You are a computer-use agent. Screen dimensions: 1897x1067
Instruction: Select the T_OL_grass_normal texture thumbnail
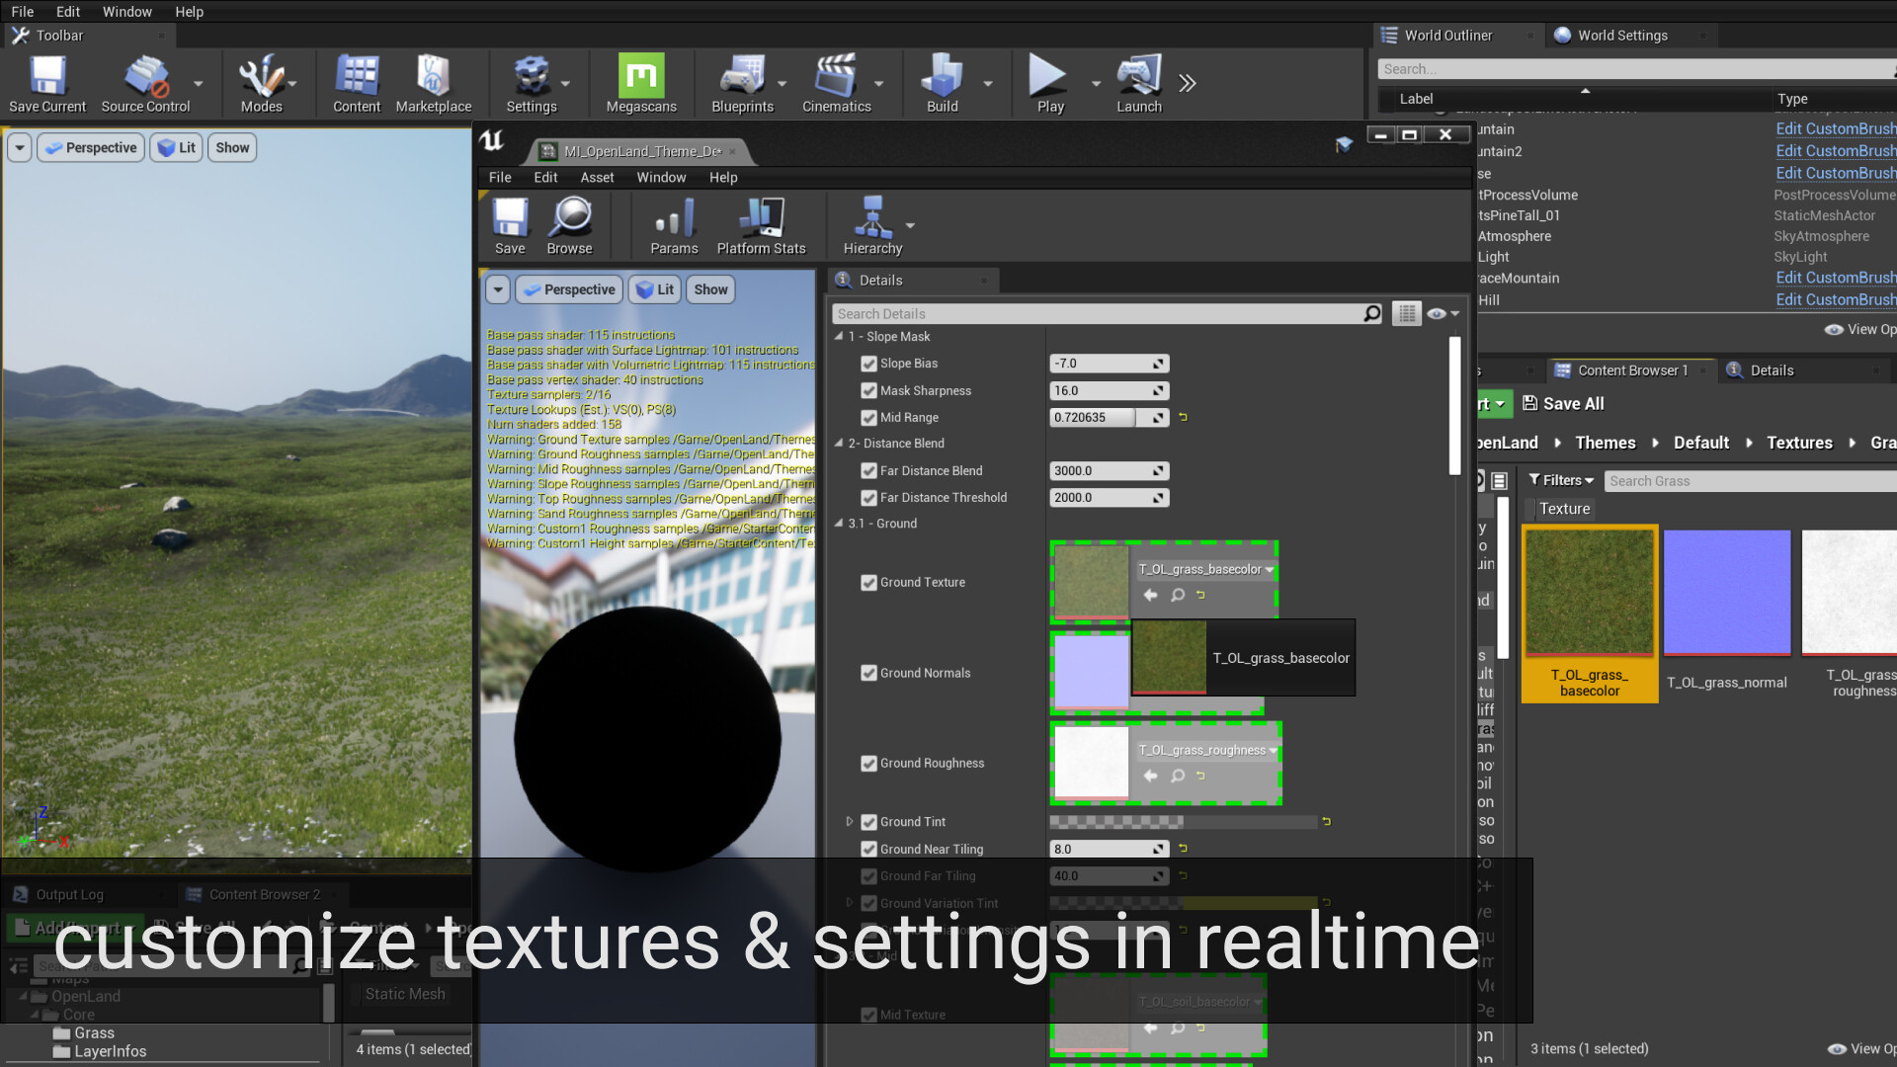(x=1726, y=593)
